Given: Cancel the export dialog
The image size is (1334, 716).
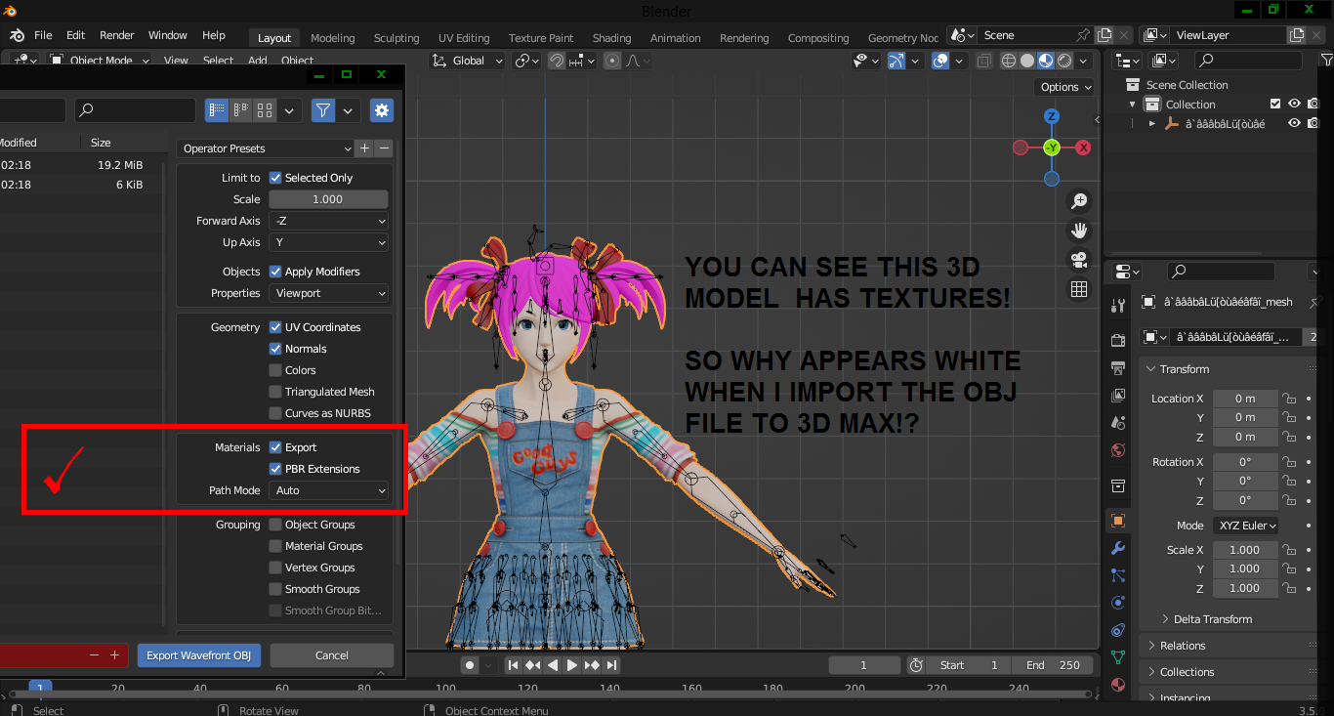Looking at the screenshot, I should tap(332, 655).
